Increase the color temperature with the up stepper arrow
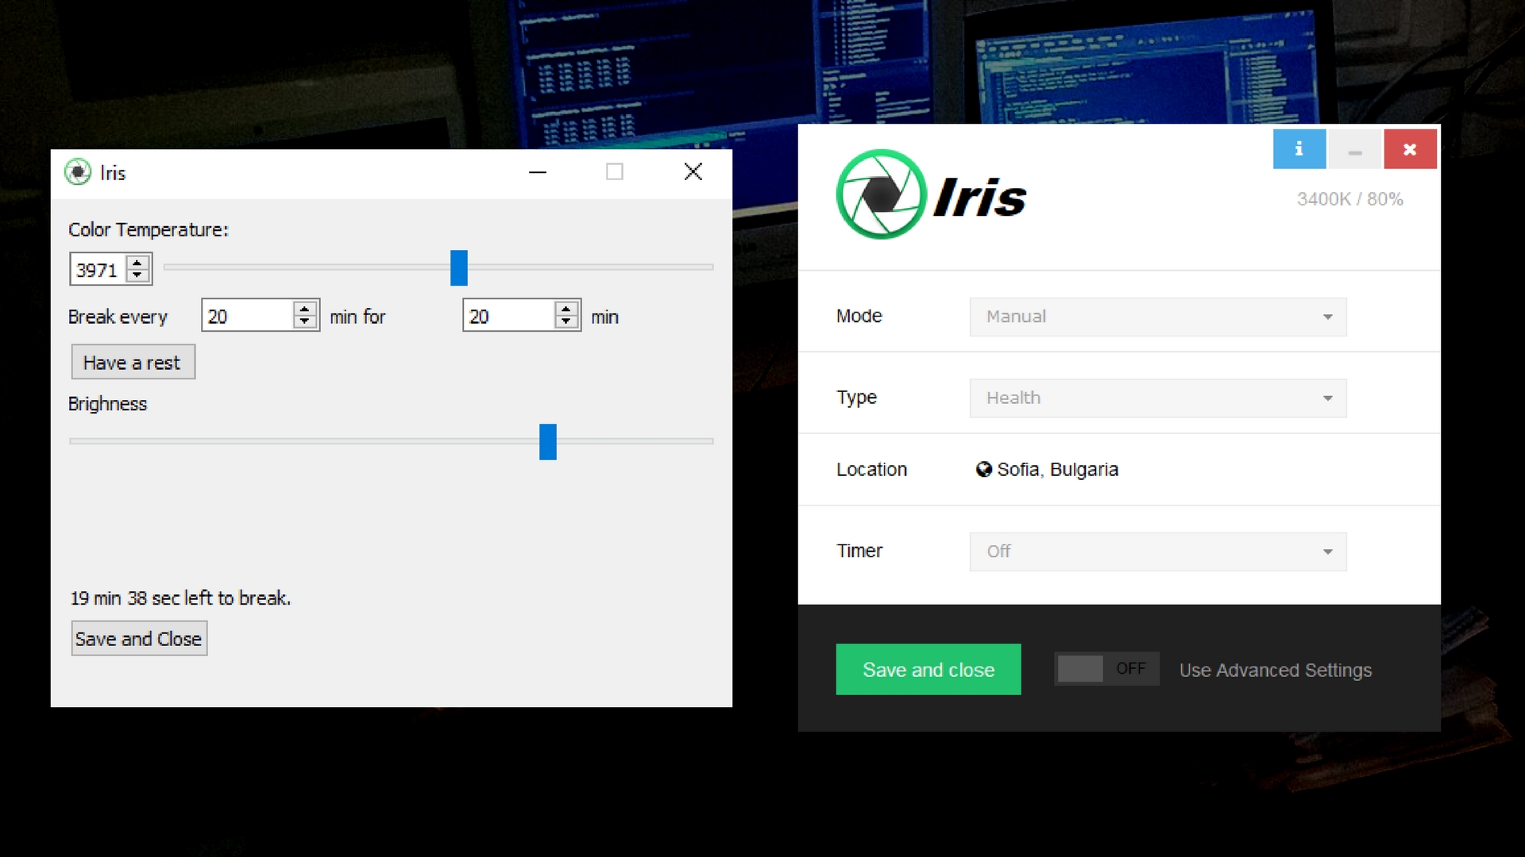The image size is (1525, 857). pos(138,263)
